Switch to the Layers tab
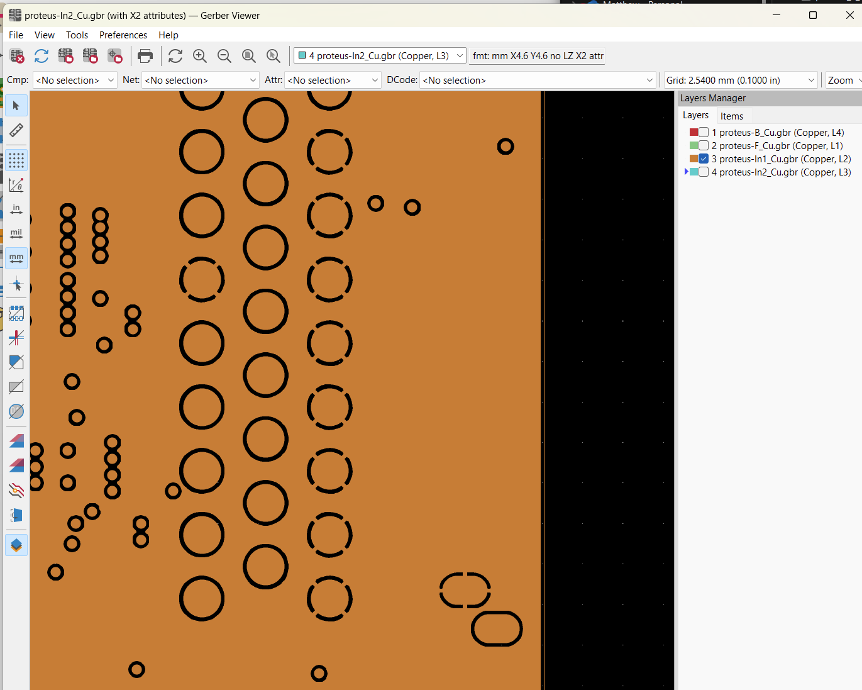Screen dimensions: 862x690 click(695, 116)
